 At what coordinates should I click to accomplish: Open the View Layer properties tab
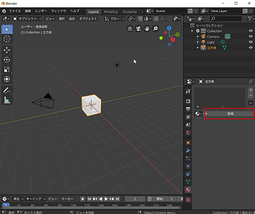(188, 117)
